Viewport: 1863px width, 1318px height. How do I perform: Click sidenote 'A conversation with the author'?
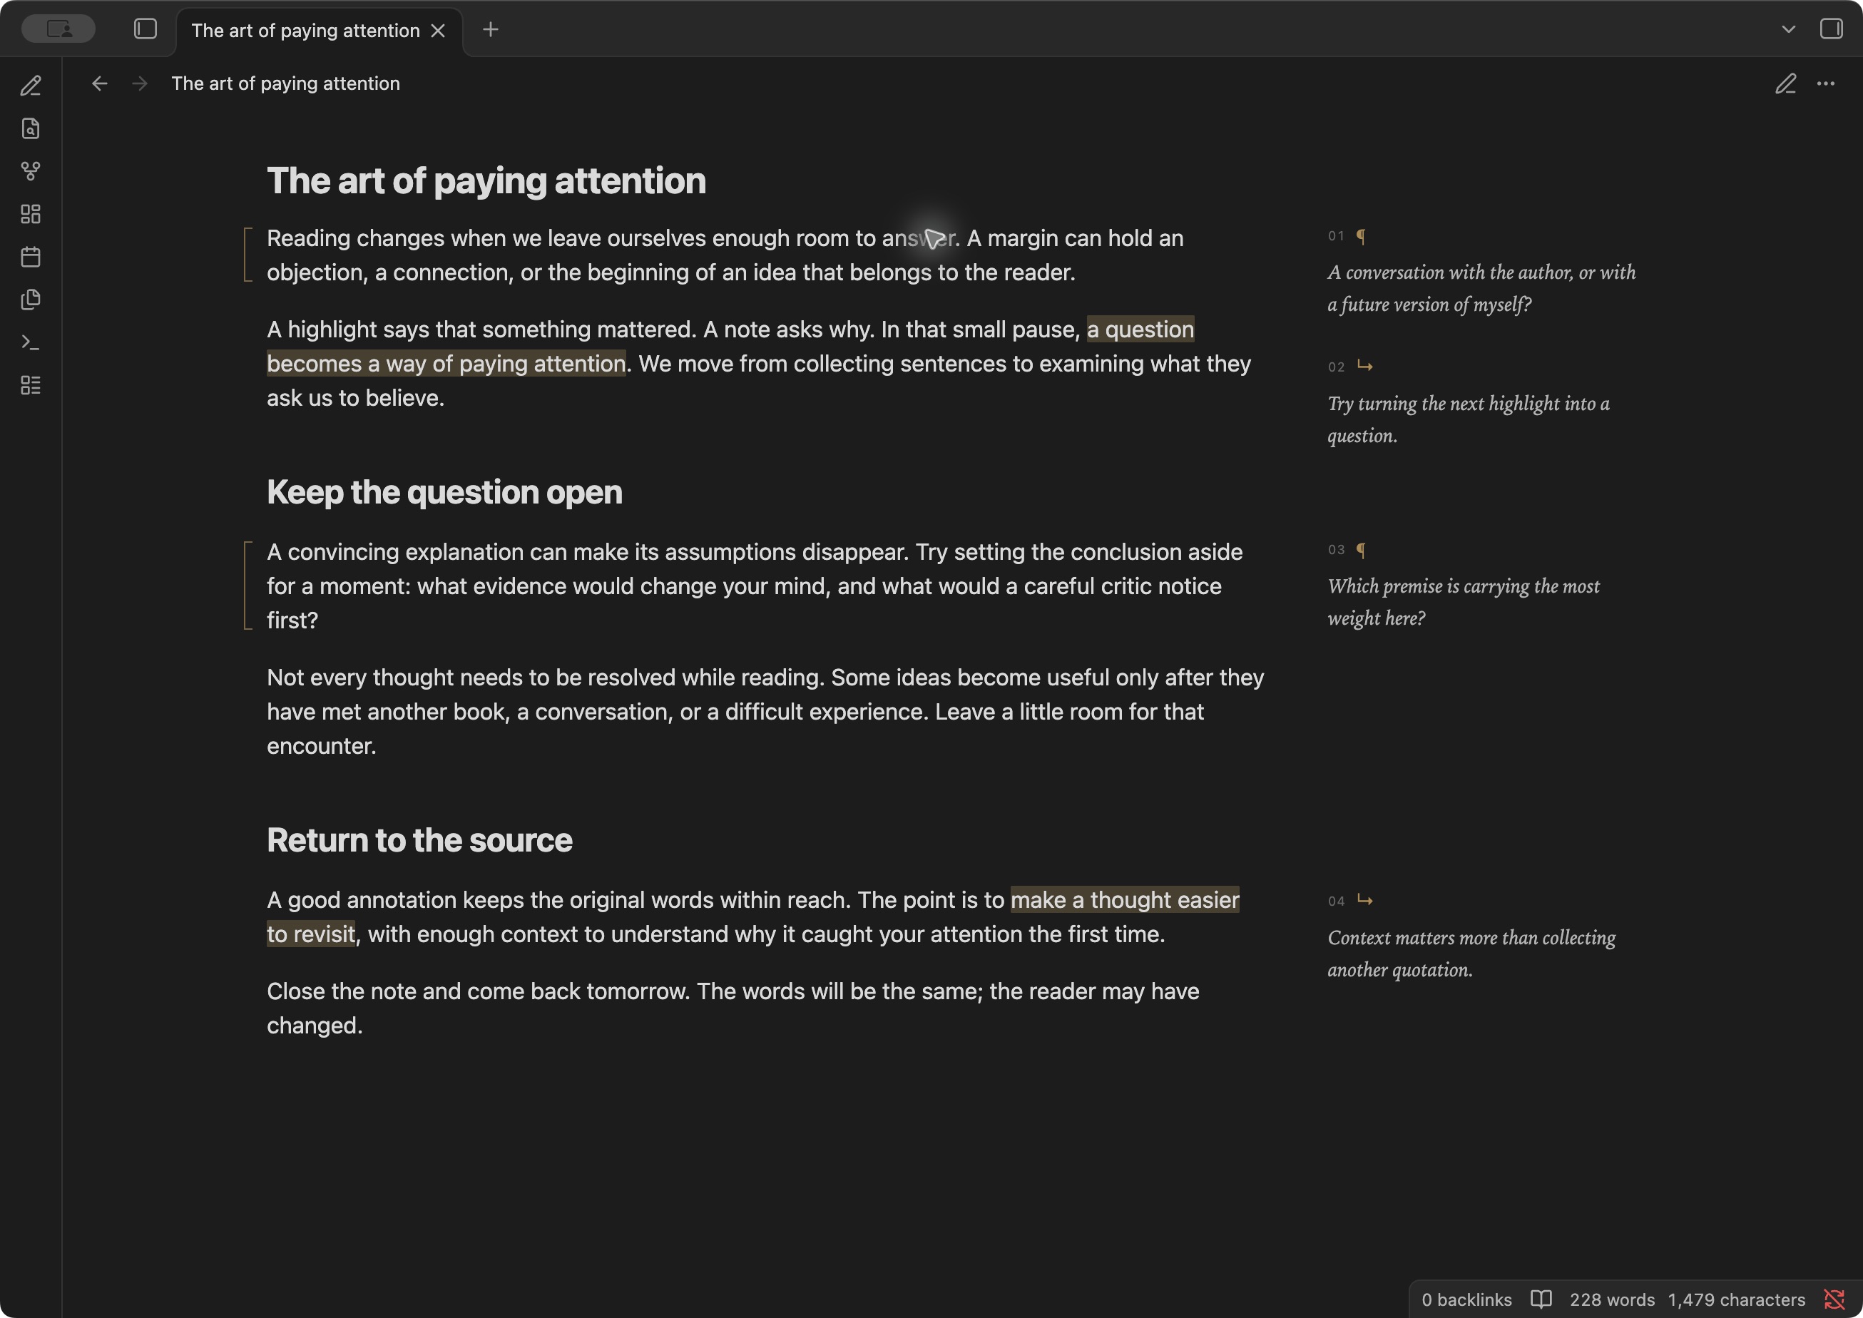(x=1481, y=288)
